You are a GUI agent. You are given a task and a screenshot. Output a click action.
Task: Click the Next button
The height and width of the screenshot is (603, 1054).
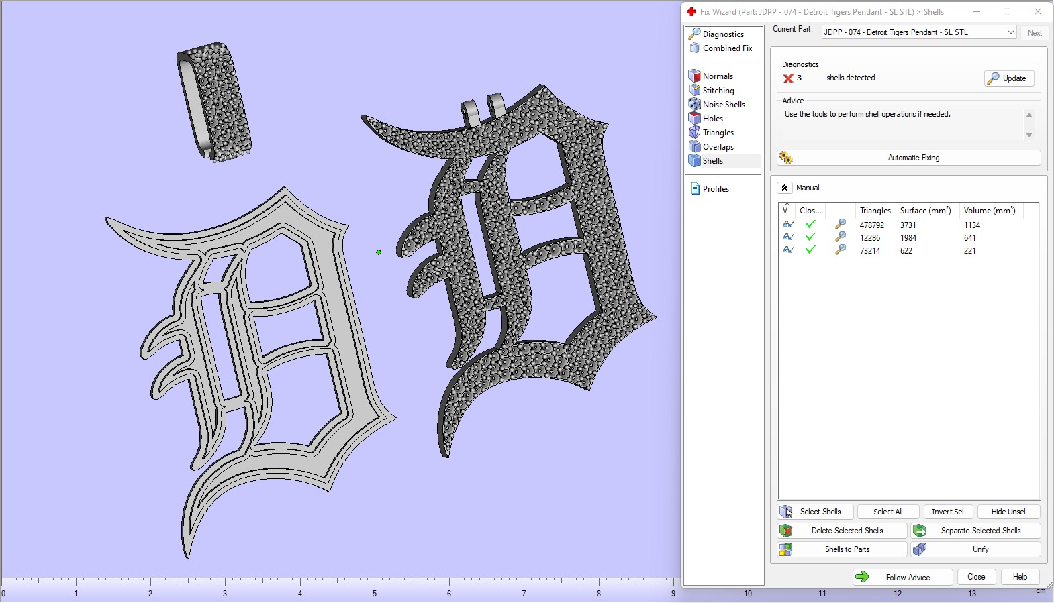click(1035, 32)
